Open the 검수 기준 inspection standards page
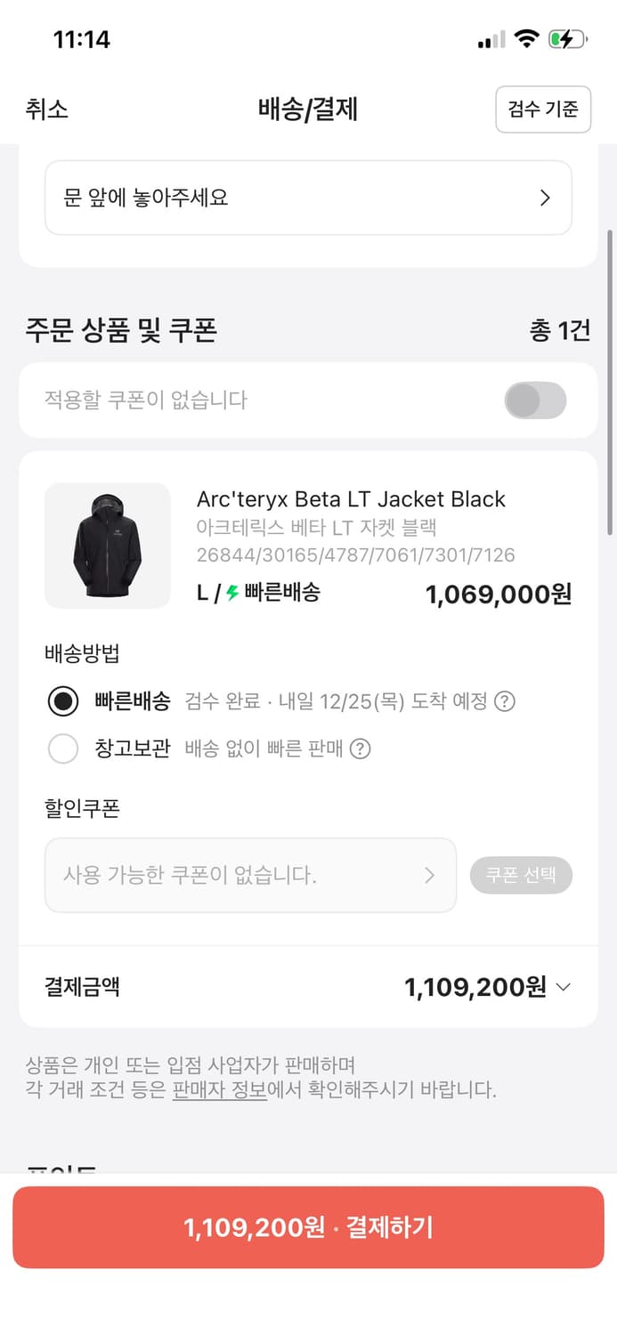 pos(543,109)
